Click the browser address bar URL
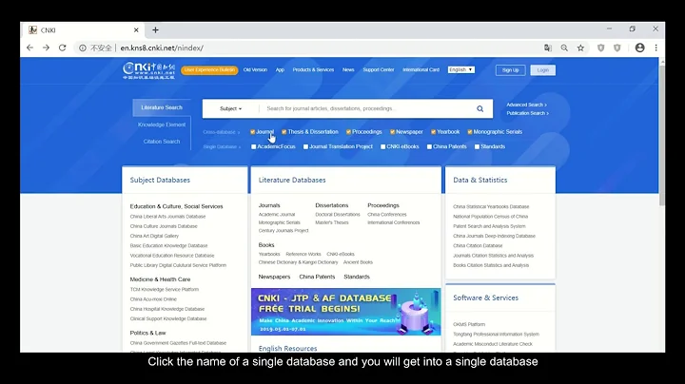 tap(162, 48)
